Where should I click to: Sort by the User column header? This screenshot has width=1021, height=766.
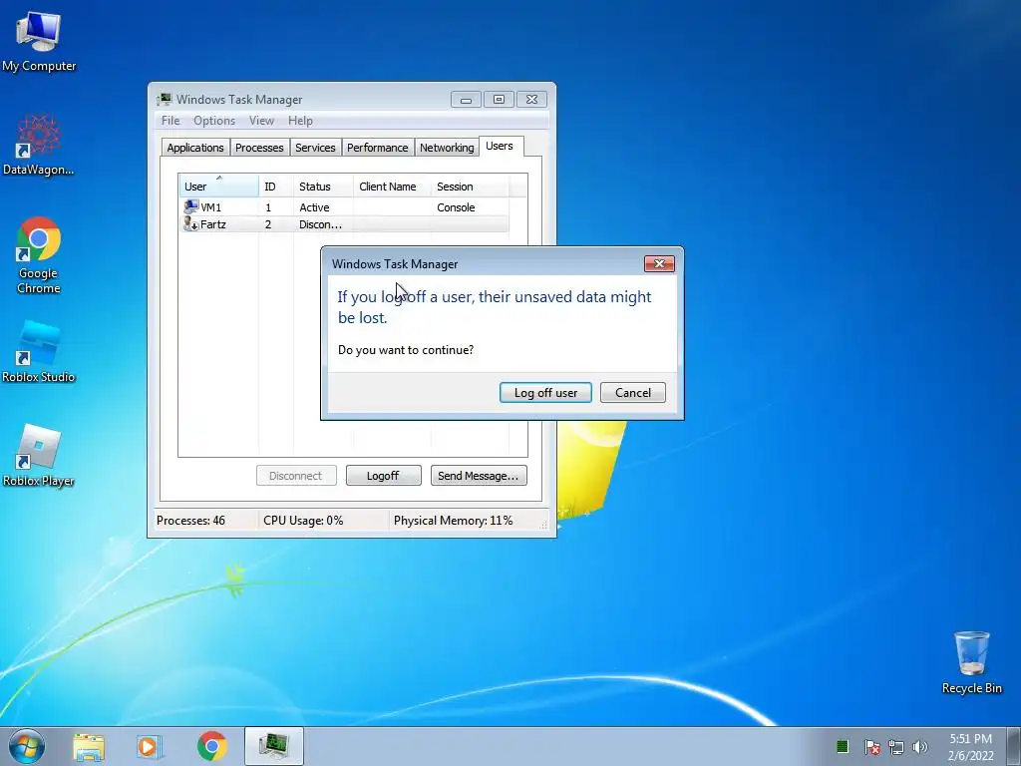218,187
